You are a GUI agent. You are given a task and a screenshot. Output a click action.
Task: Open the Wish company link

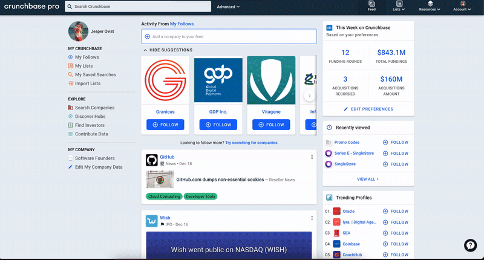tap(165, 218)
